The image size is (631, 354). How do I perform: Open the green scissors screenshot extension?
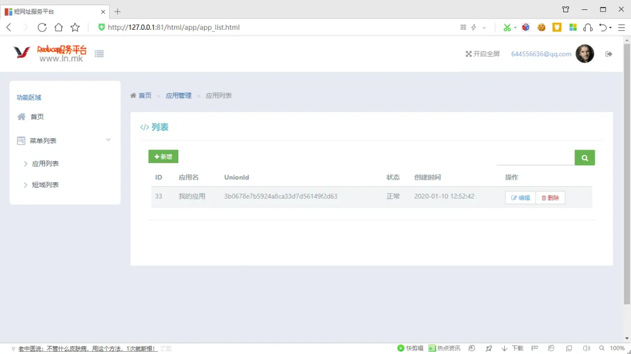(507, 27)
